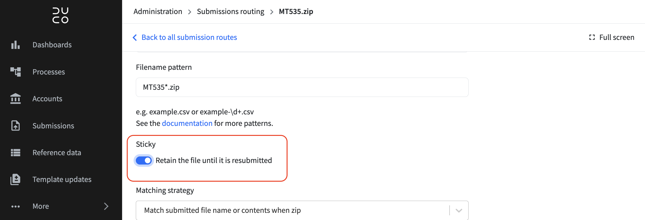Click the Submissions file upload icon
This screenshot has width=645, height=220.
pyautogui.click(x=15, y=126)
